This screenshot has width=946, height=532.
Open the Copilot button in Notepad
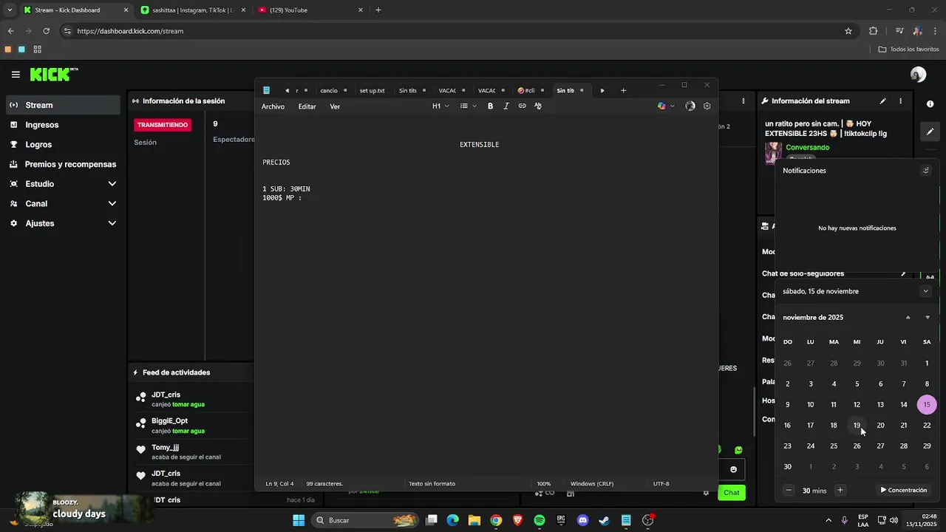pos(661,106)
